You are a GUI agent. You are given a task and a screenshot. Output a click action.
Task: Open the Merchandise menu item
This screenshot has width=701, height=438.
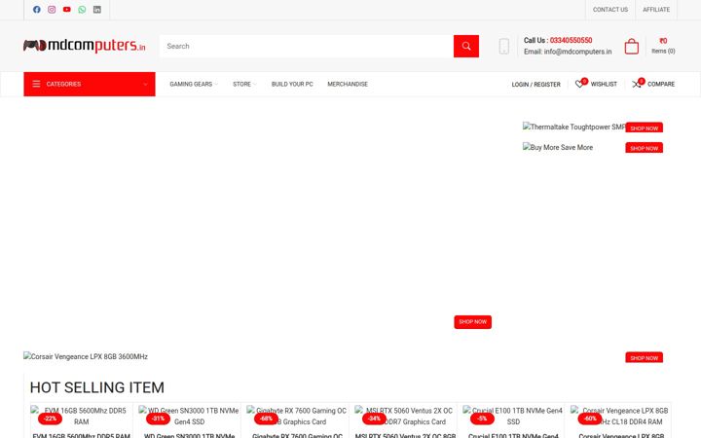coord(348,84)
